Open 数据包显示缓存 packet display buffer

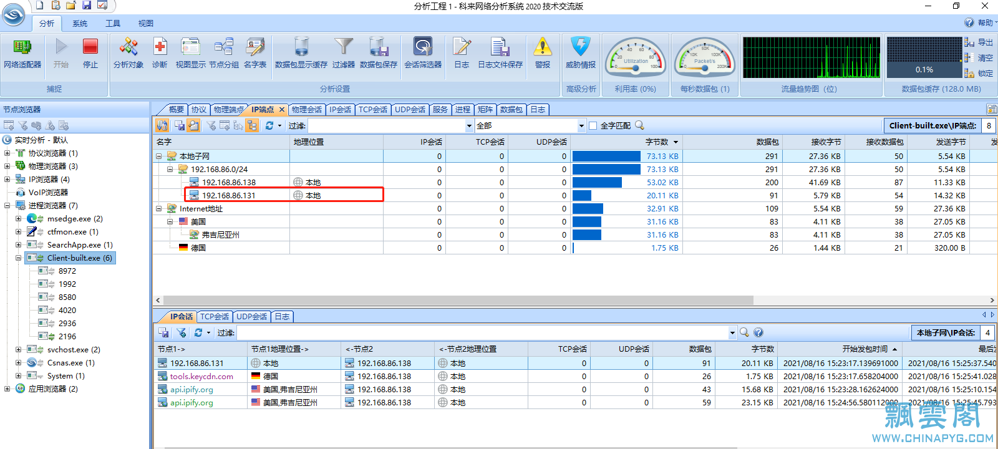click(x=301, y=54)
